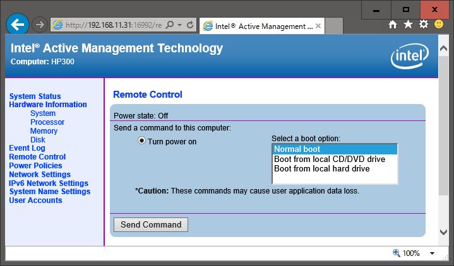Open the Disk information link
This screenshot has width=454, height=266.
click(x=38, y=140)
